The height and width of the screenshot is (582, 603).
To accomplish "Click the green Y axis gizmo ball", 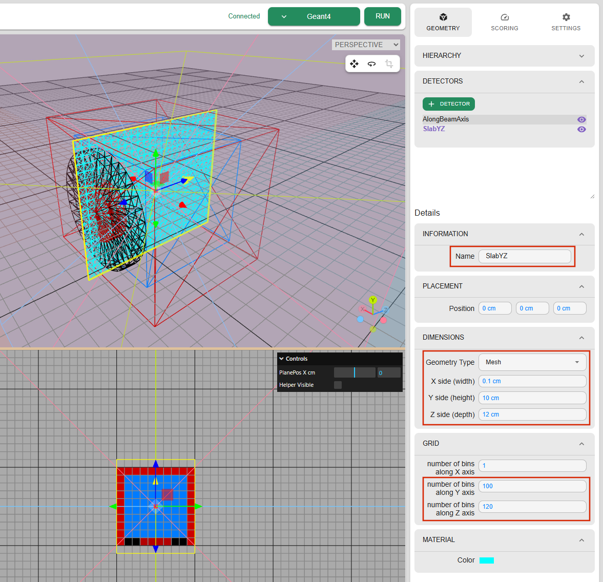I will click(x=372, y=300).
